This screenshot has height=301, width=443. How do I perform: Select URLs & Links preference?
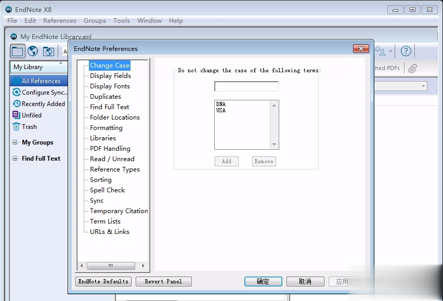click(x=110, y=232)
